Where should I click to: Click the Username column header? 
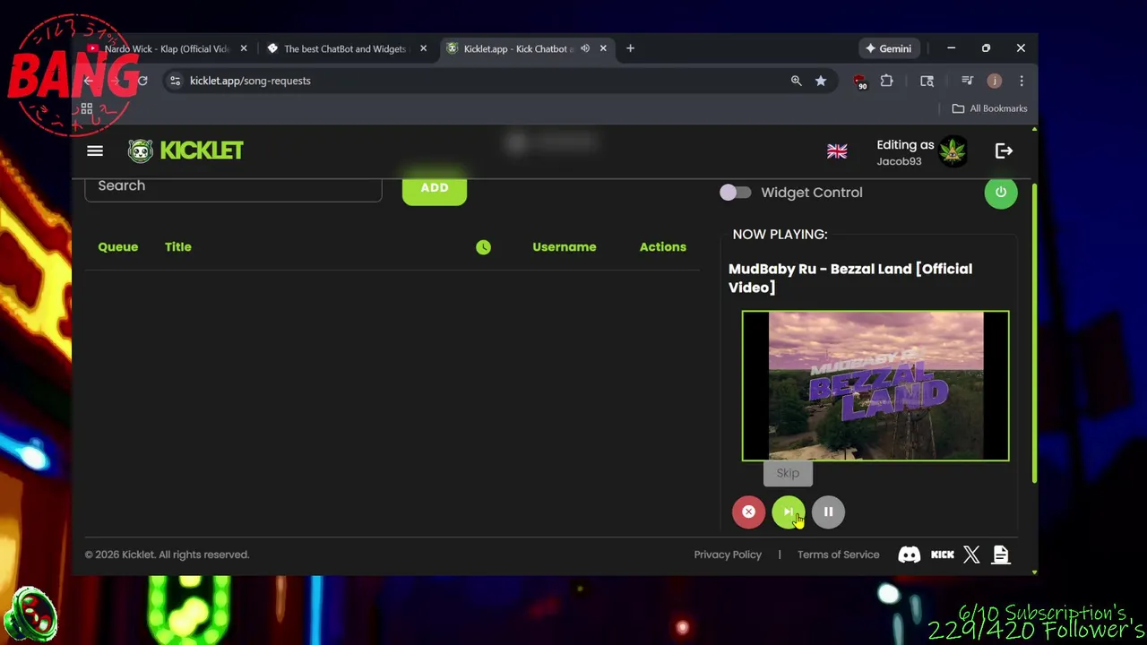(x=565, y=247)
